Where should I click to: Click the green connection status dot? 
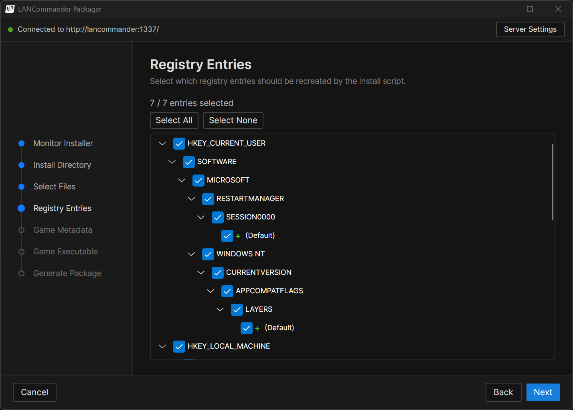point(10,30)
